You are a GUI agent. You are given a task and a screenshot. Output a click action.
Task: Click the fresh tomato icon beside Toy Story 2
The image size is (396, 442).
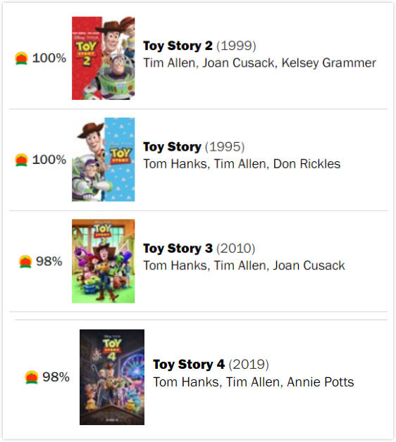(x=21, y=58)
